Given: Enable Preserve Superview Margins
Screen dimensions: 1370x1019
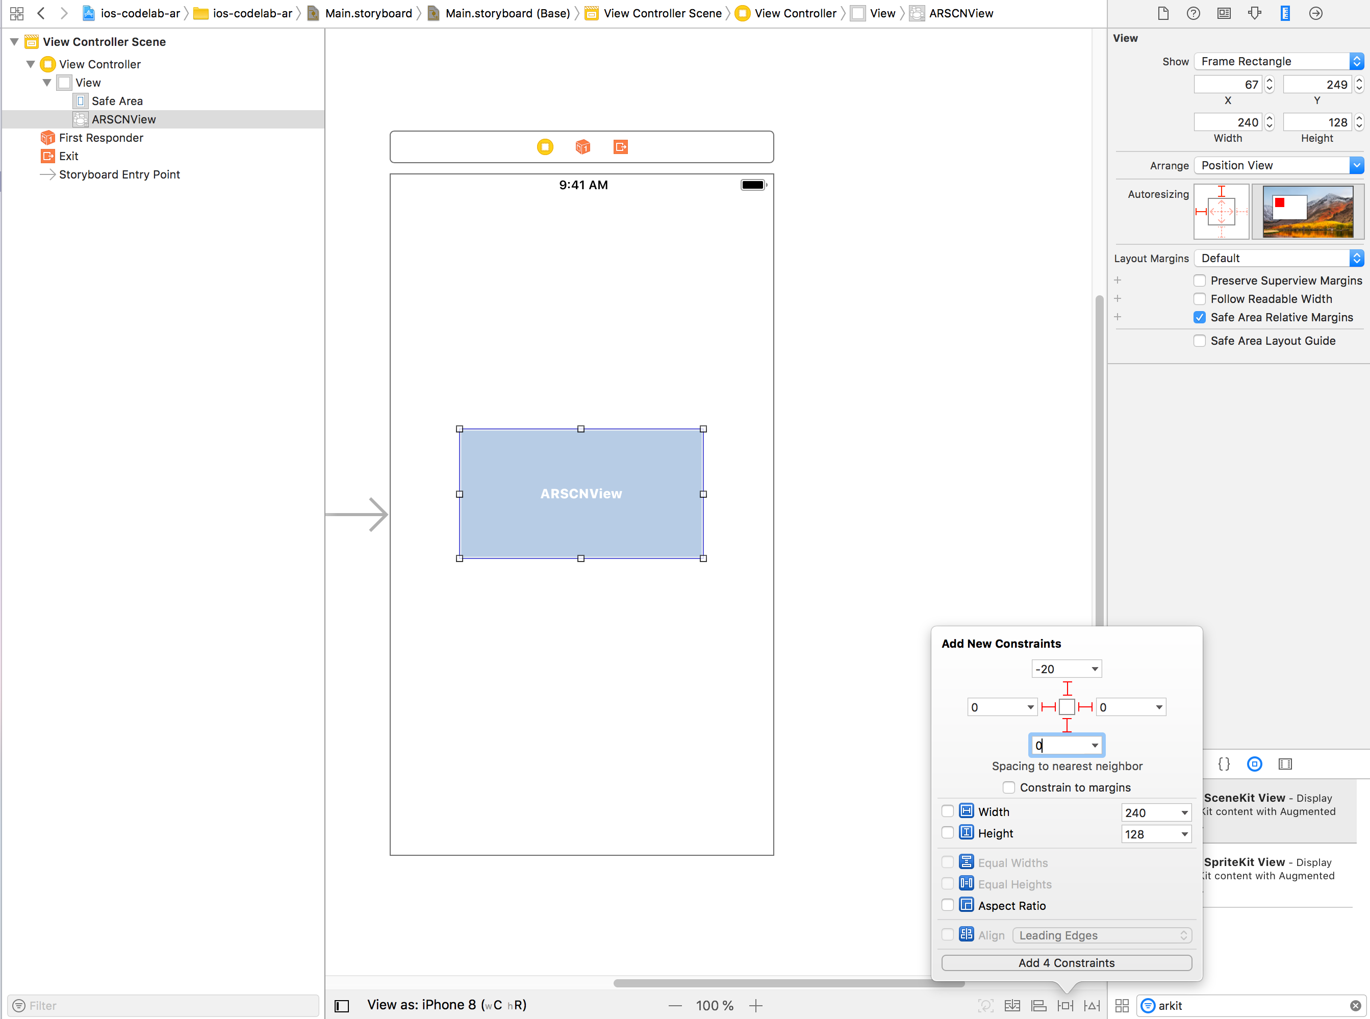Looking at the screenshot, I should [1199, 281].
